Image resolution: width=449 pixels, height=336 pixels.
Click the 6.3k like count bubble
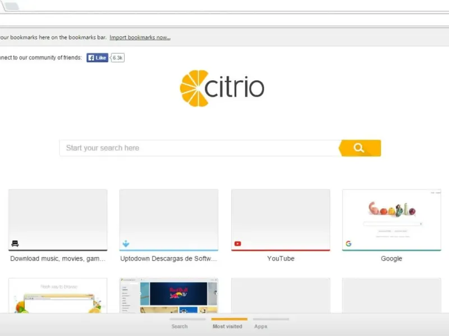[x=118, y=58]
